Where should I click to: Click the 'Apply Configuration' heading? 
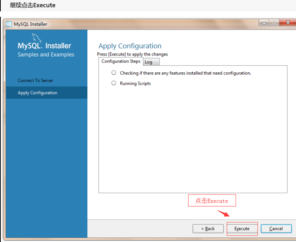(x=130, y=46)
